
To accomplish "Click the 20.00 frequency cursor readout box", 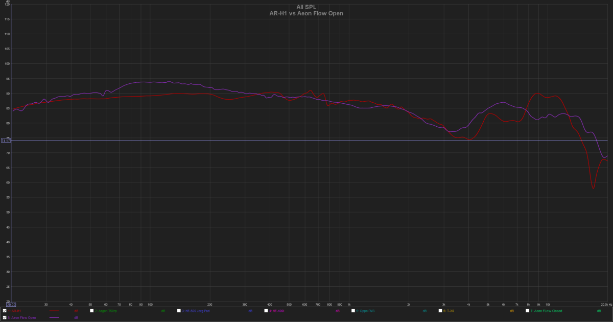I will [10, 304].
